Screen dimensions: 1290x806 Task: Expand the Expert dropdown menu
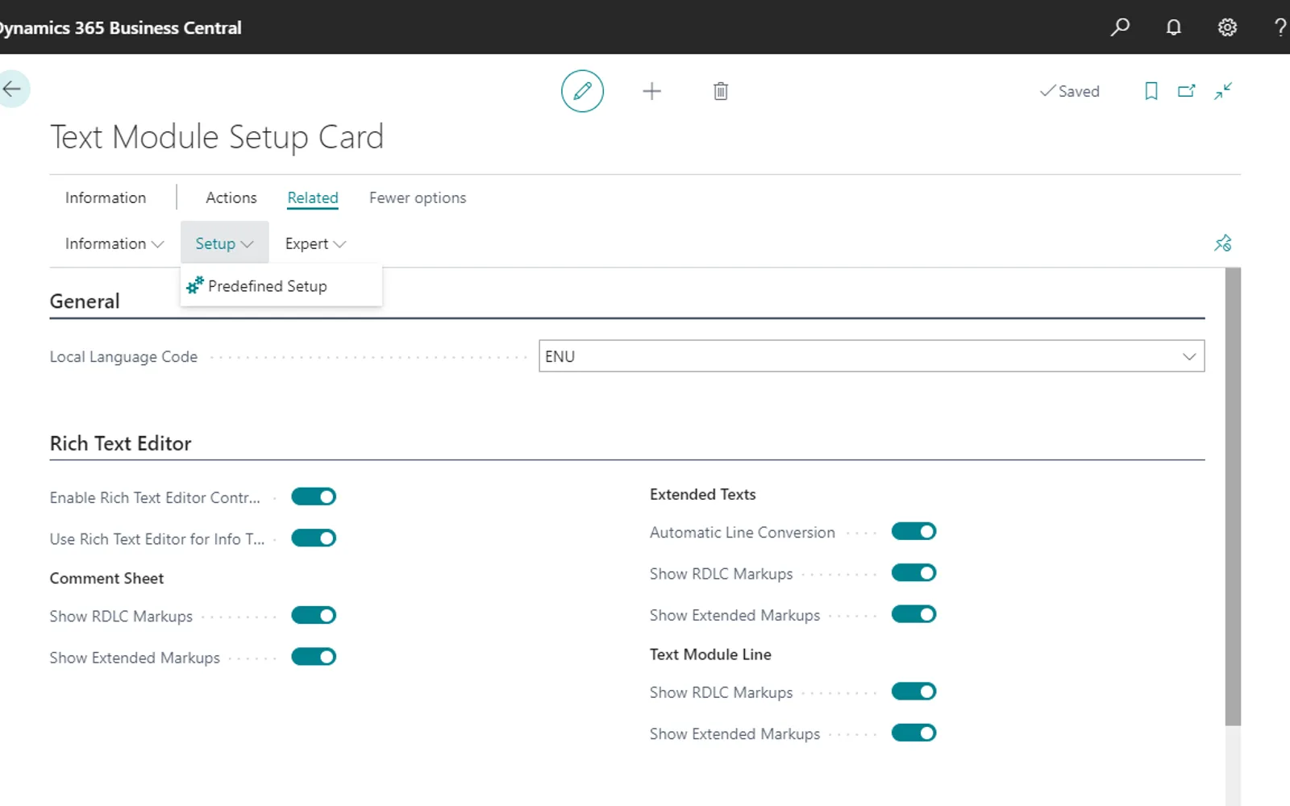point(315,243)
